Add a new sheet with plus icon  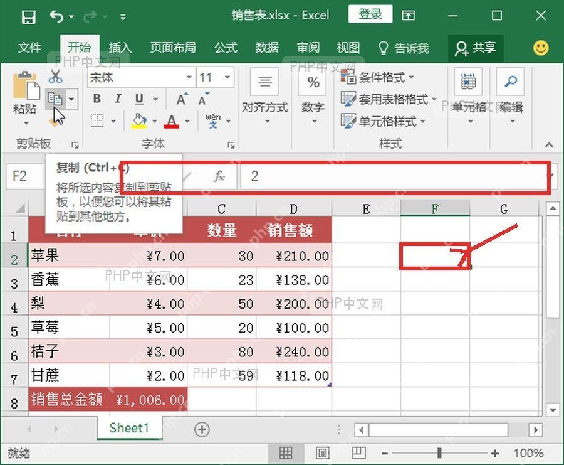202,429
